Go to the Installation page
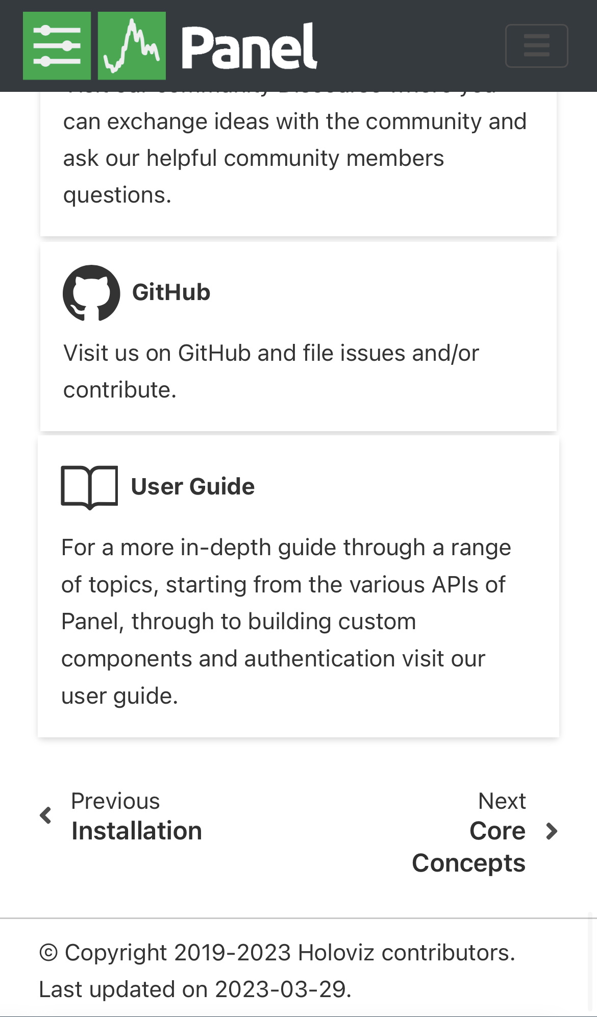The image size is (597, 1017). [x=137, y=830]
